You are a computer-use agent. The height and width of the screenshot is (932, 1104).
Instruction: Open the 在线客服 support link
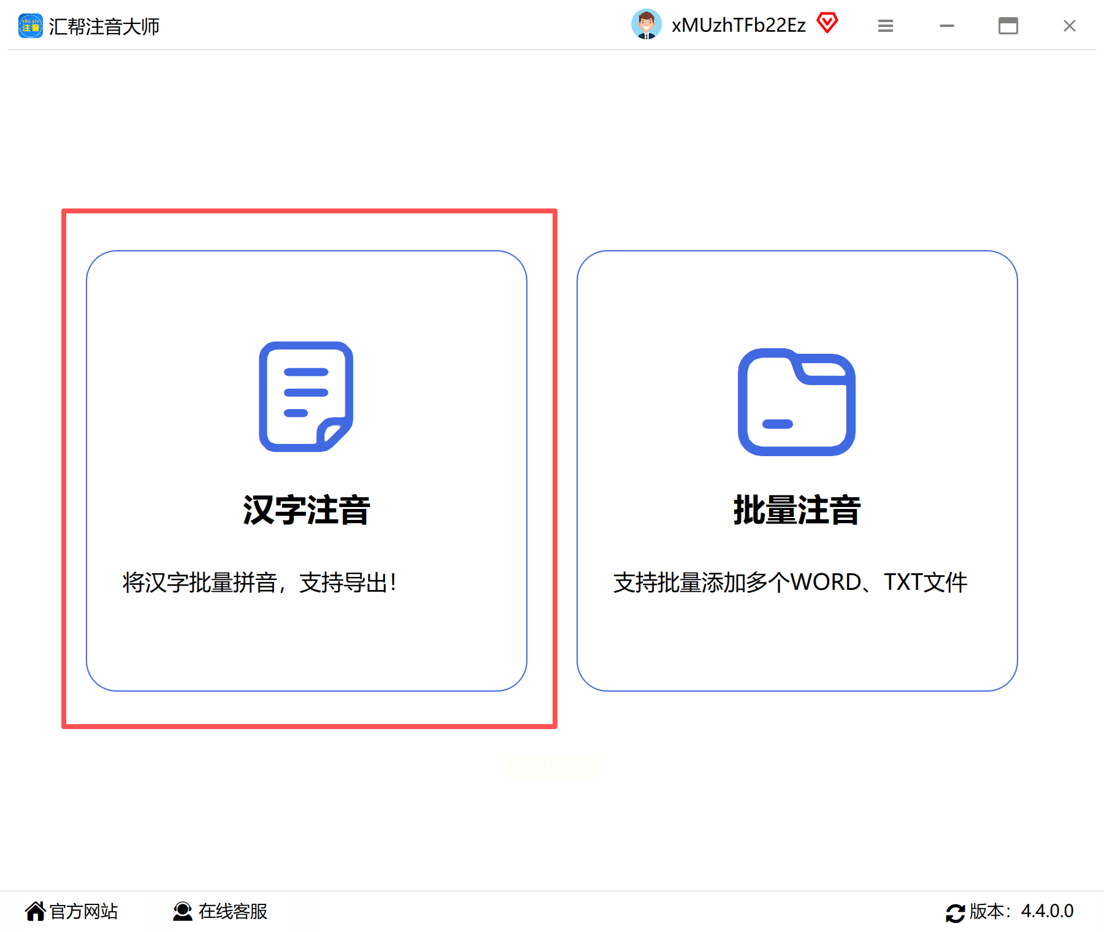[233, 911]
